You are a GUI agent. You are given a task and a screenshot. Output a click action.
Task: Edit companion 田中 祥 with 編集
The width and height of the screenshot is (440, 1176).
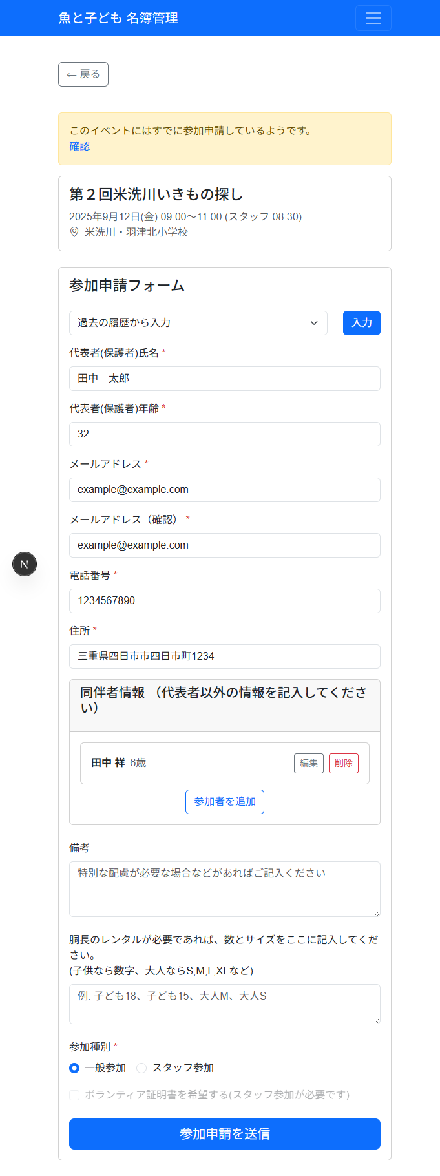[x=309, y=763]
